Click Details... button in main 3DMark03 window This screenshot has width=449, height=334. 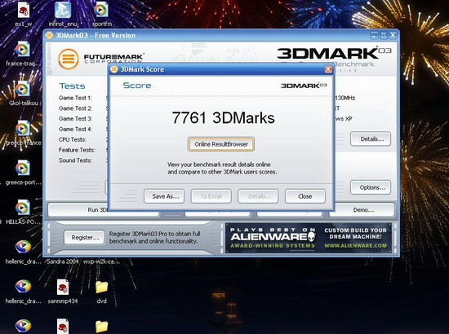(371, 139)
